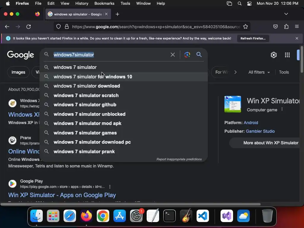This screenshot has height=228, width=304.
Task: Follow the Gambler Studio publisher link
Action: pos(260,131)
